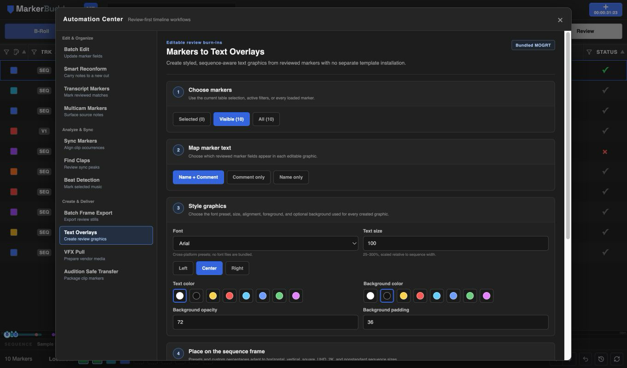
Task: Switch to the Review tab behind dialog
Action: (x=597, y=31)
